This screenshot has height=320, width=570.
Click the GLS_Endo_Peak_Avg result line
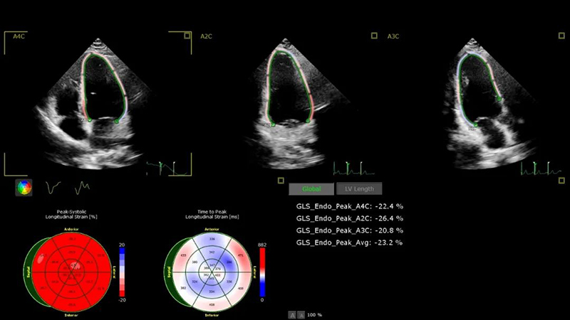[x=350, y=242]
